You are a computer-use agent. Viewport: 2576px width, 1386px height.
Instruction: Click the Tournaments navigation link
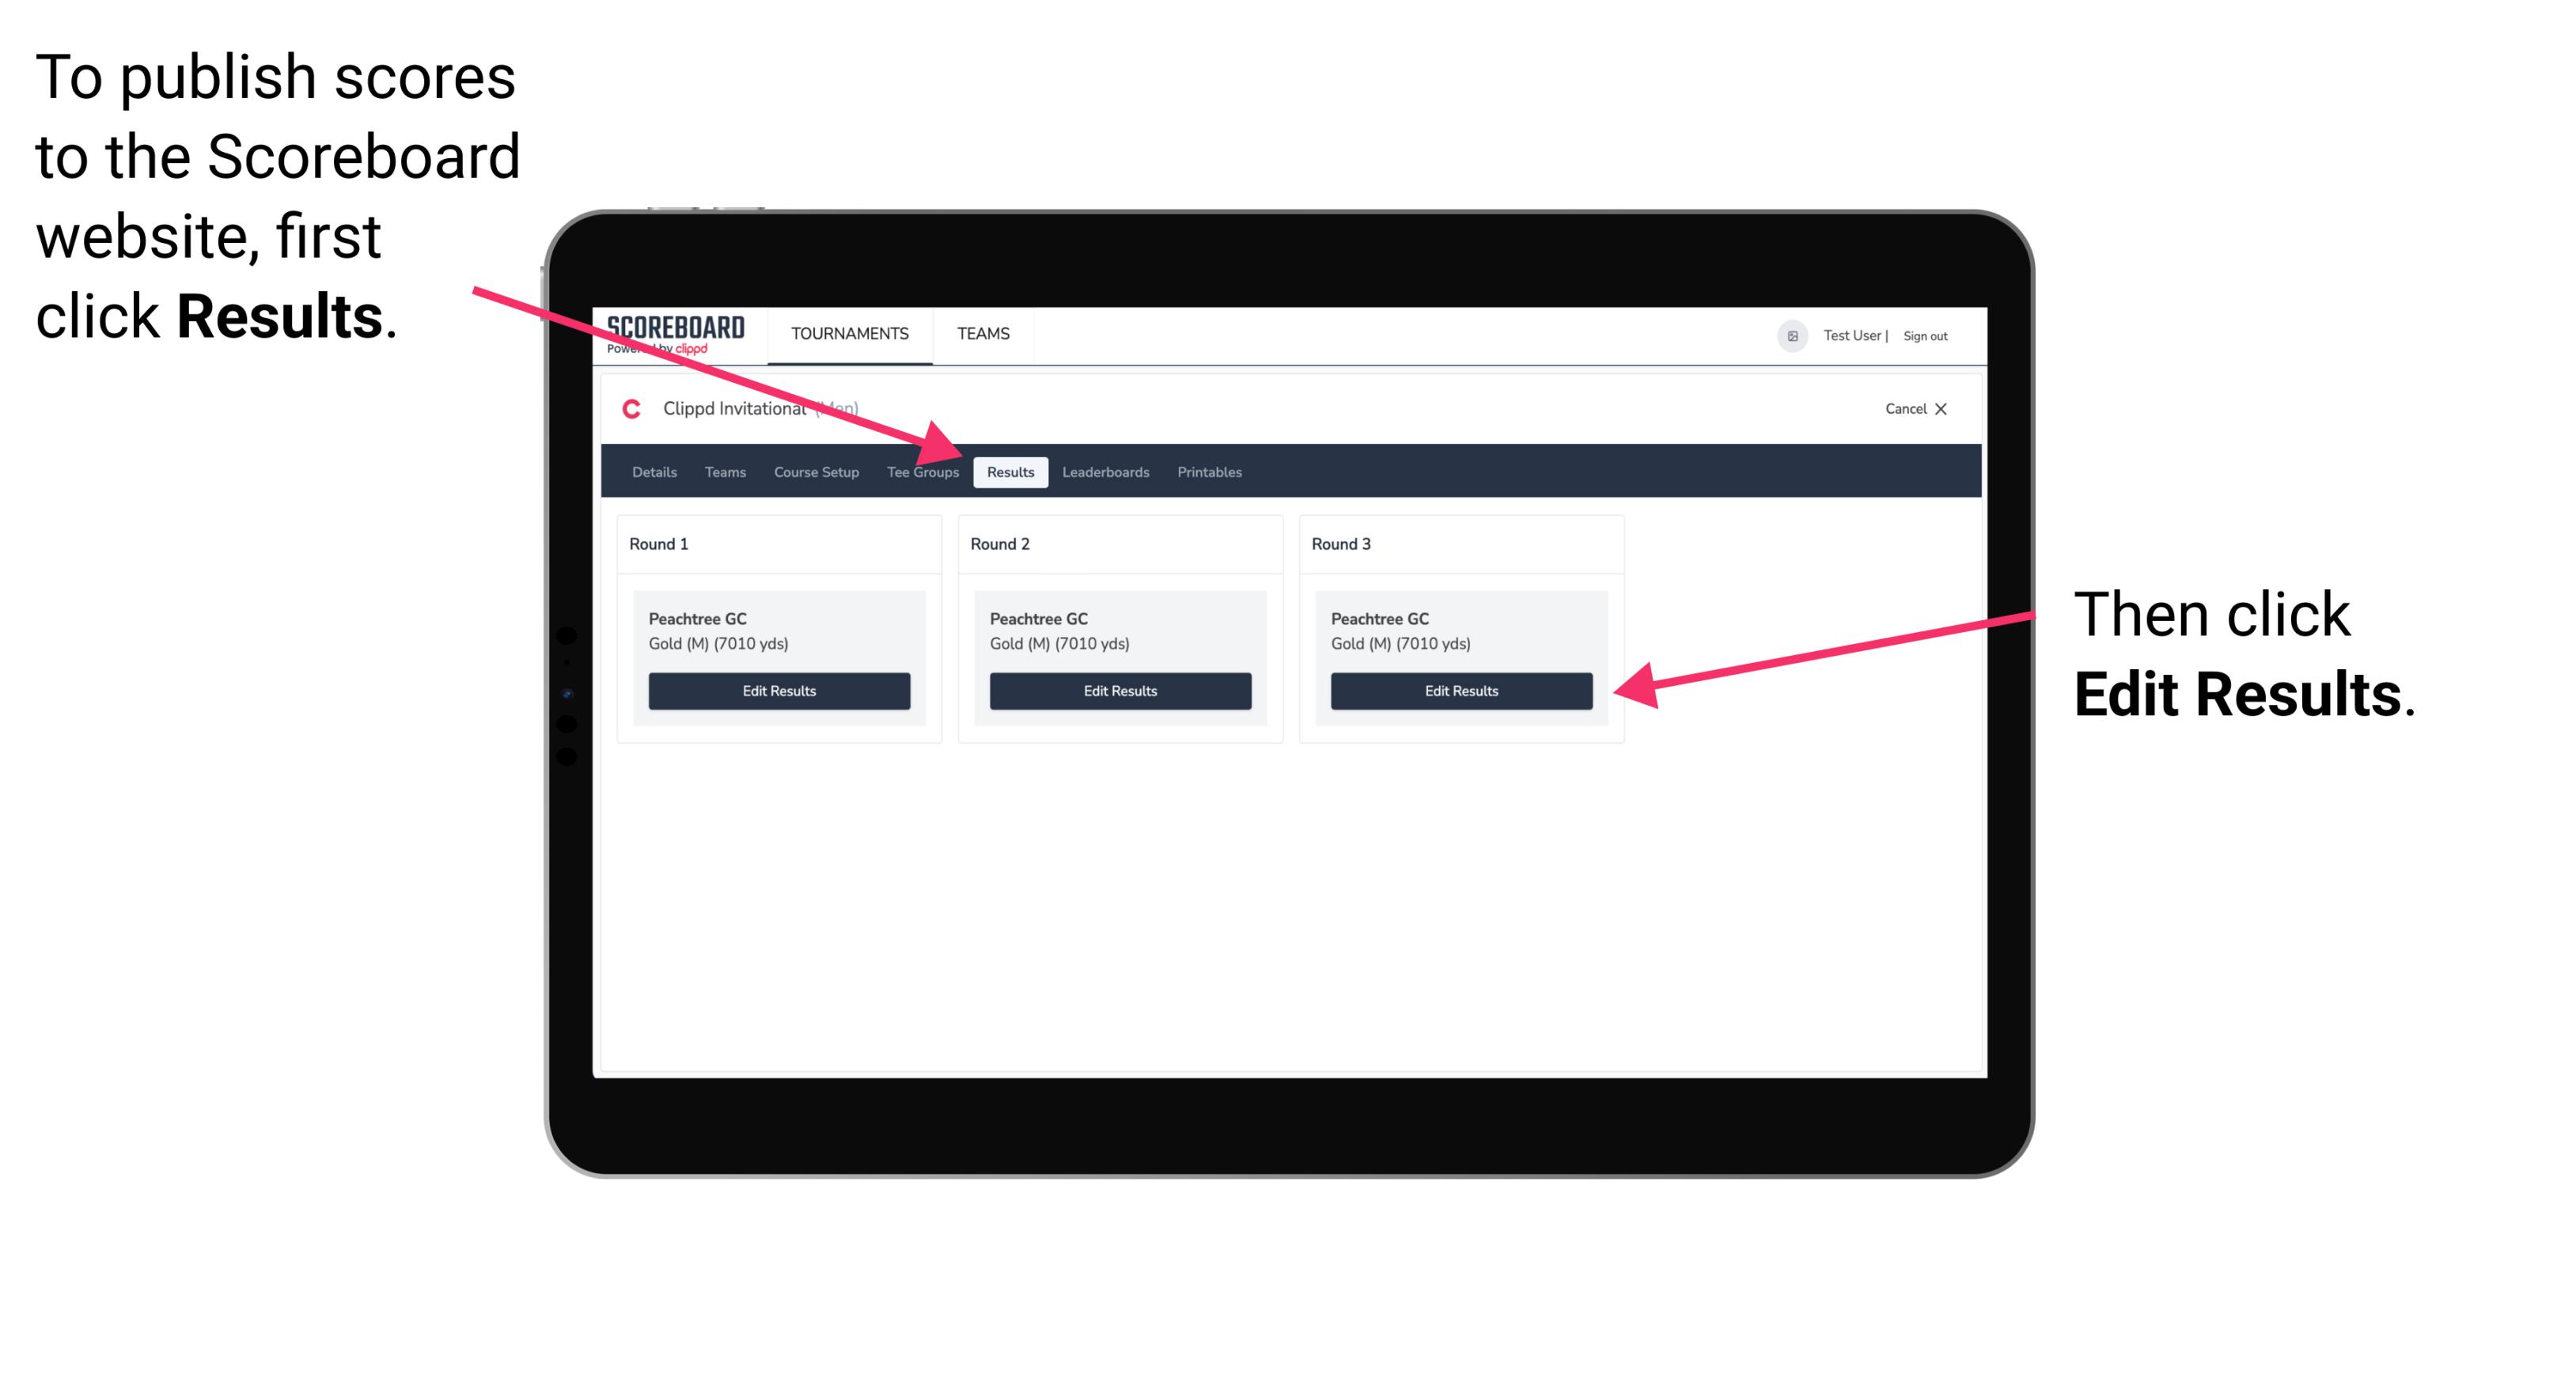pyautogui.click(x=847, y=333)
